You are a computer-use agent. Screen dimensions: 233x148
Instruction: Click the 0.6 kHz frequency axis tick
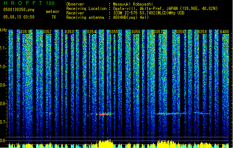point(3,141)
